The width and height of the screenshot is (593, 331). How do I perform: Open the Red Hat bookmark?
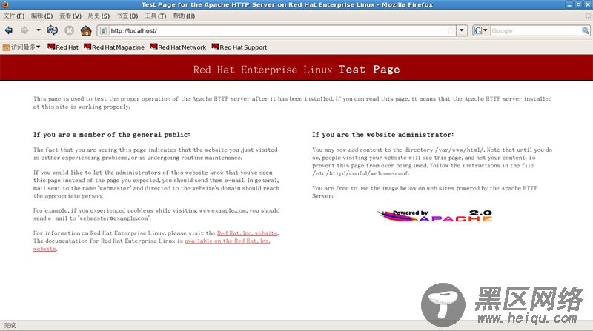tap(63, 47)
